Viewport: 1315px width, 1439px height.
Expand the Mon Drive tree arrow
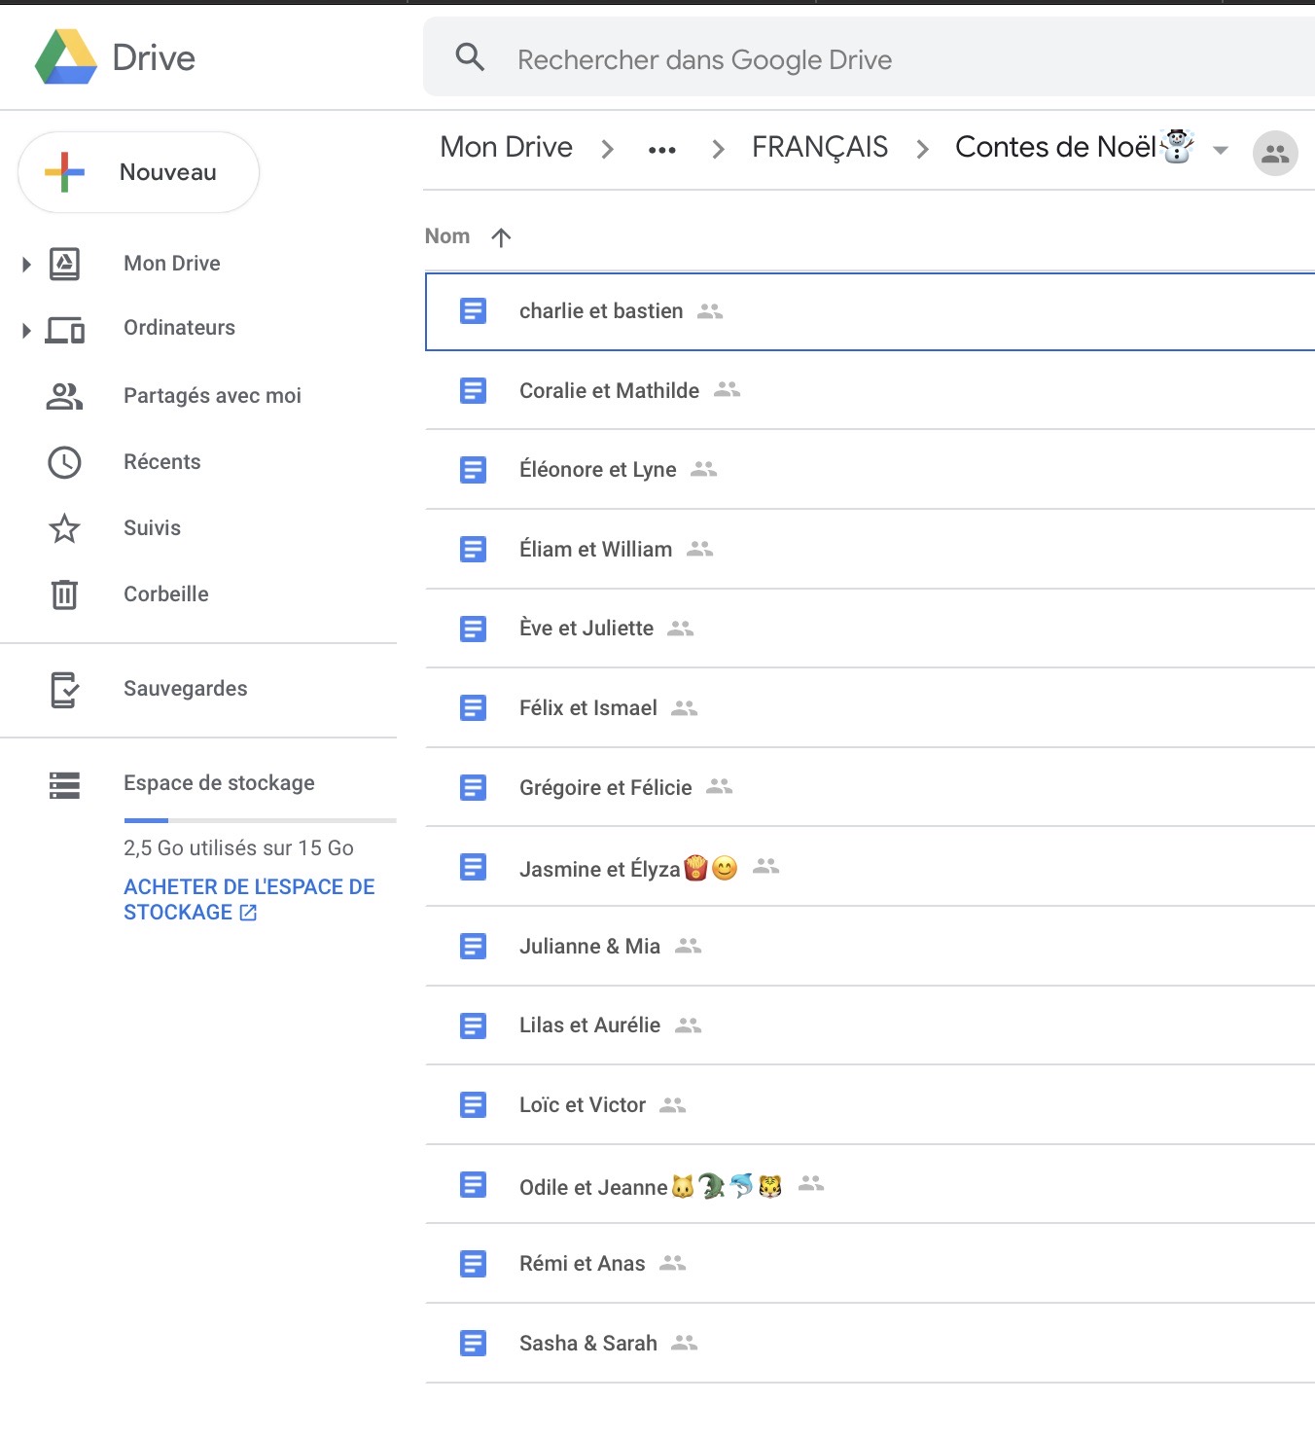click(x=26, y=264)
